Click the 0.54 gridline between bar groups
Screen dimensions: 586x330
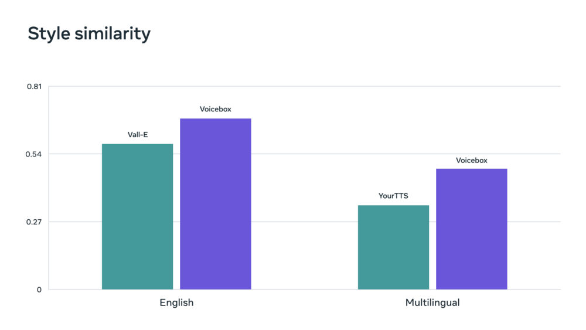point(305,154)
